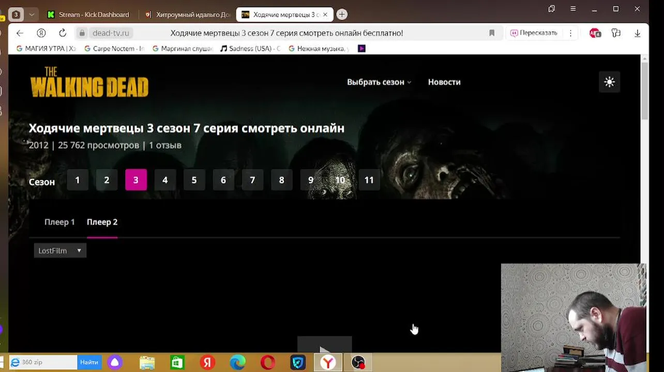The image size is (664, 372).
Task: Go back with the browser back arrow
Action: tap(20, 33)
